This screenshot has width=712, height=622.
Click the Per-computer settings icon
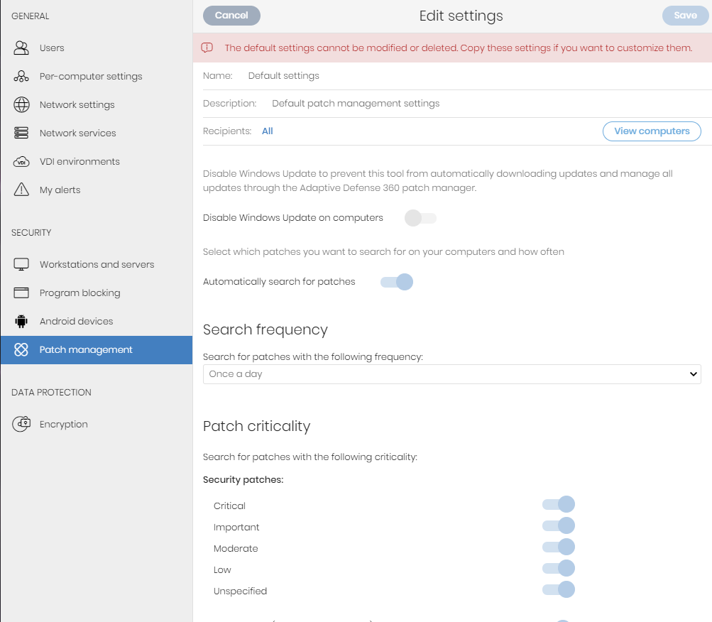21,77
